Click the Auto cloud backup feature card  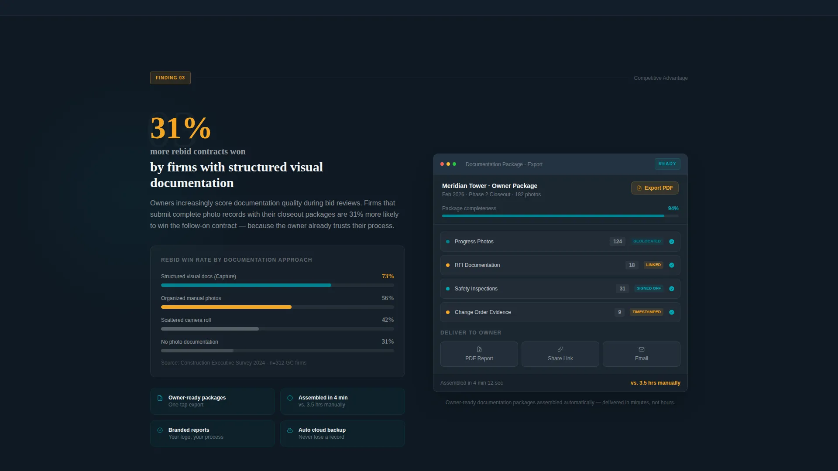(343, 433)
